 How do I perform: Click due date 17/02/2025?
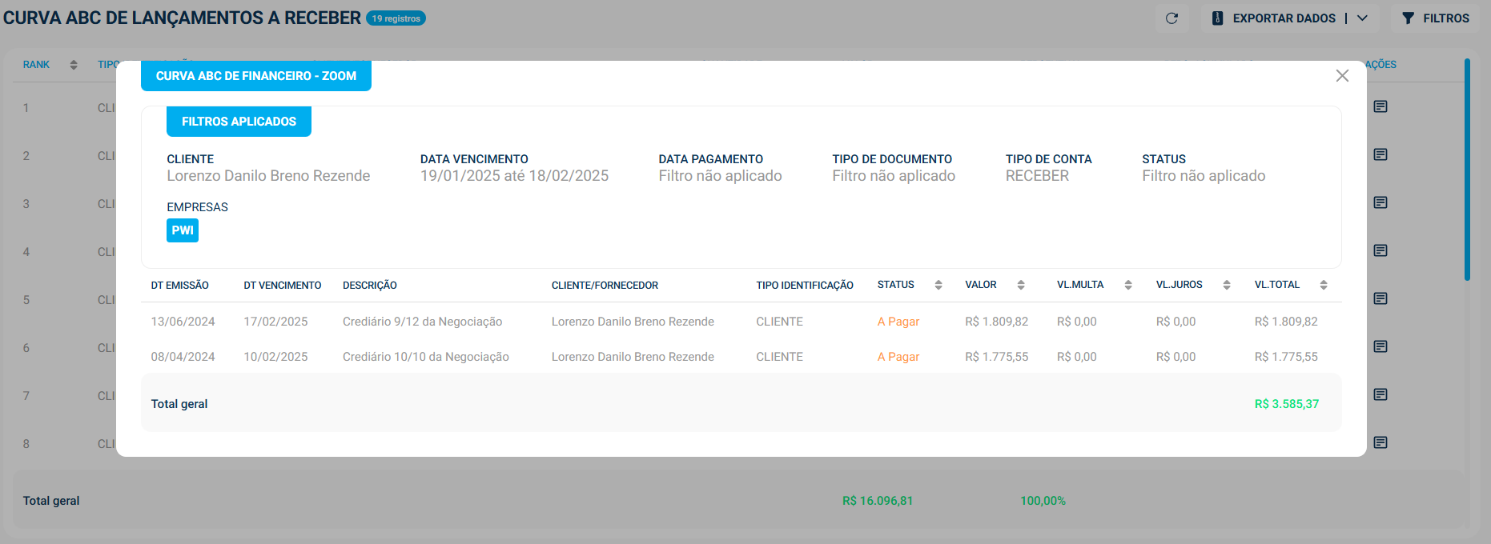coord(275,322)
